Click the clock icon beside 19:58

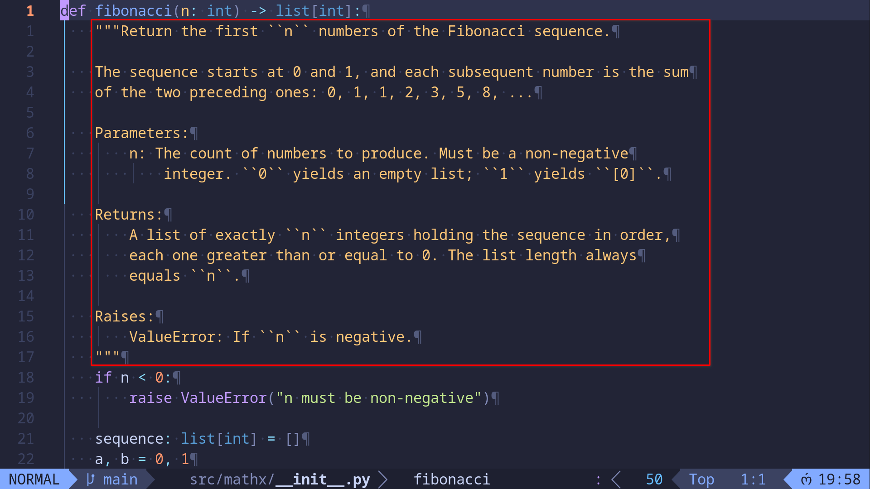coord(806,479)
